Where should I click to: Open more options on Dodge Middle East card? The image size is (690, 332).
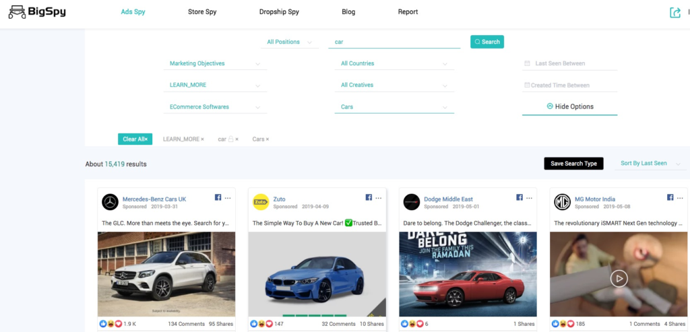click(530, 198)
